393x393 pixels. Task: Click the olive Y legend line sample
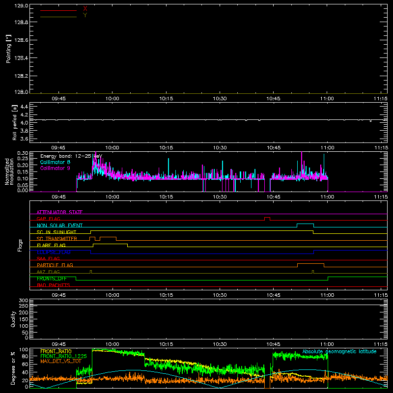click(58, 17)
